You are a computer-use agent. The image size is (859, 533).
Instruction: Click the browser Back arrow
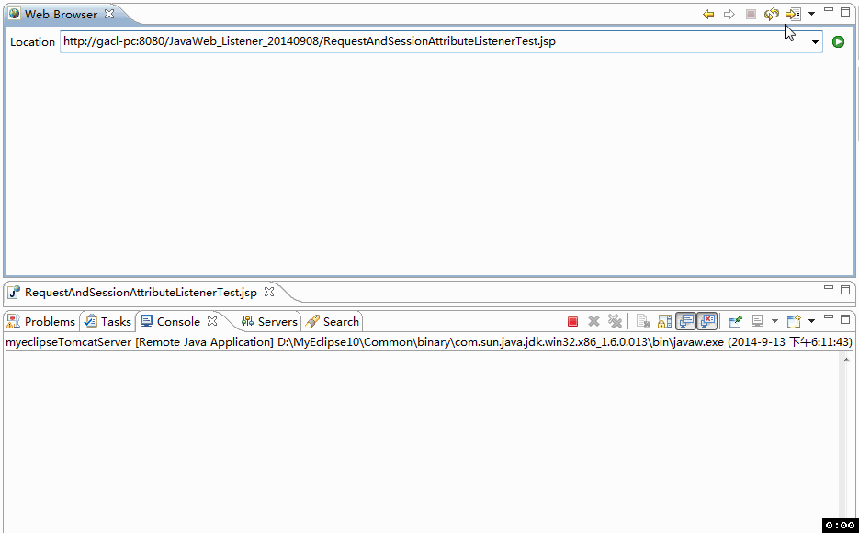(708, 14)
